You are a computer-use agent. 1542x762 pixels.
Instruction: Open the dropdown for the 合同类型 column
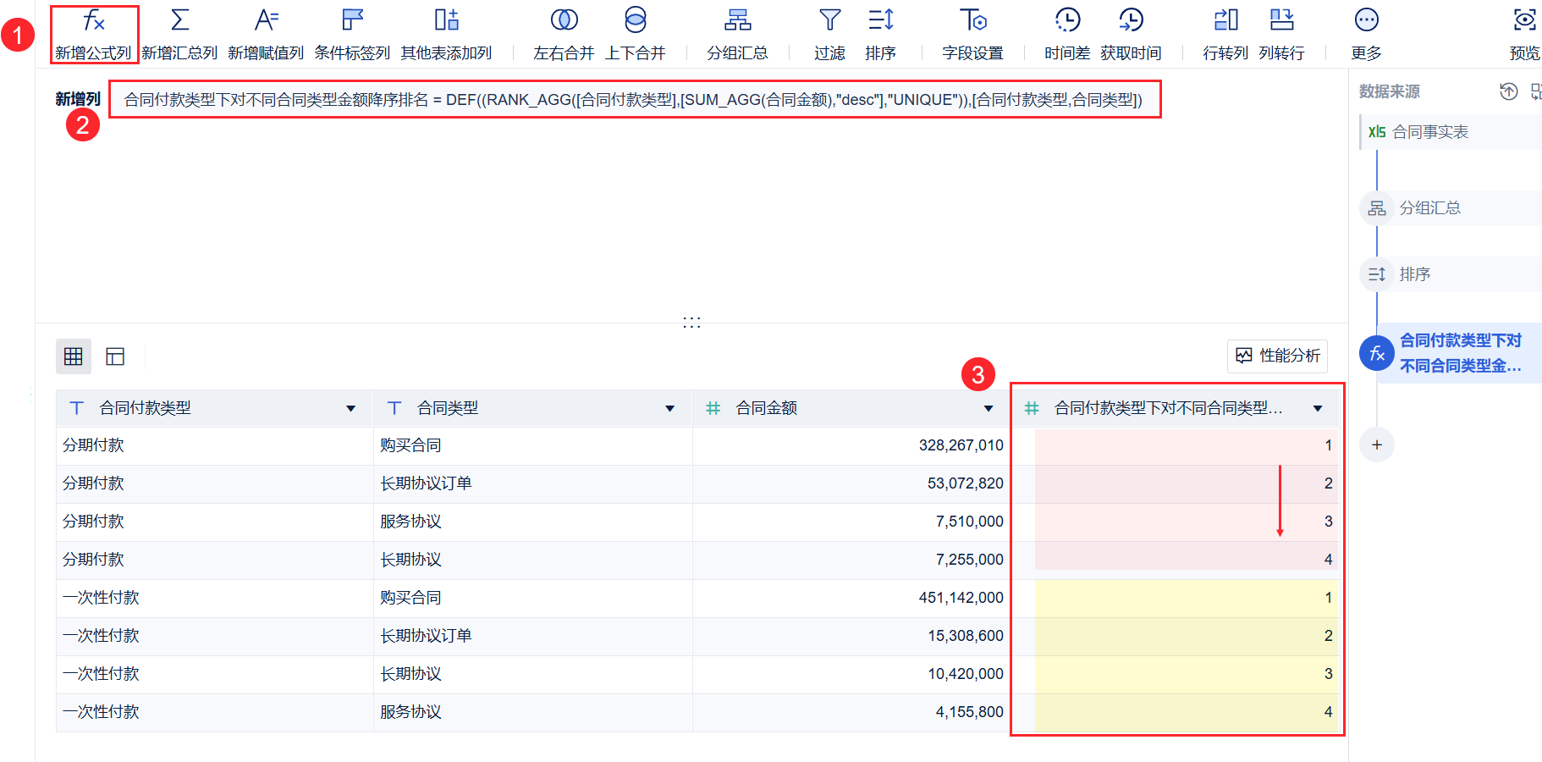669,409
